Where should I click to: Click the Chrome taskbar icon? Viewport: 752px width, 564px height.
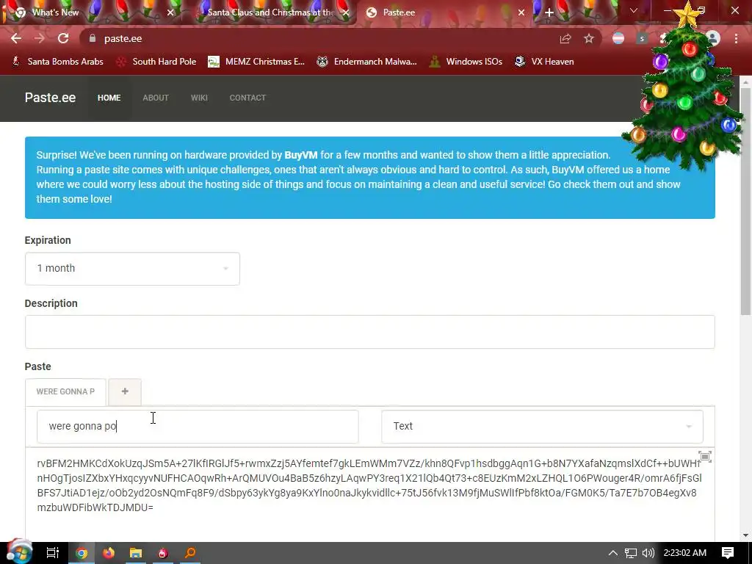coord(82,553)
